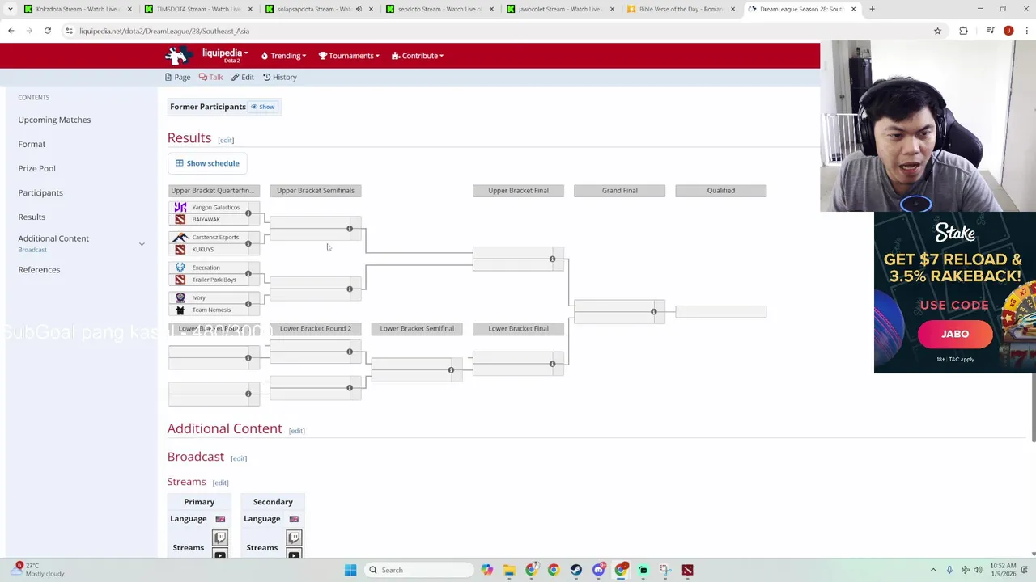
Task: Click the Yangon Galacticos team logo
Action: [x=180, y=207]
